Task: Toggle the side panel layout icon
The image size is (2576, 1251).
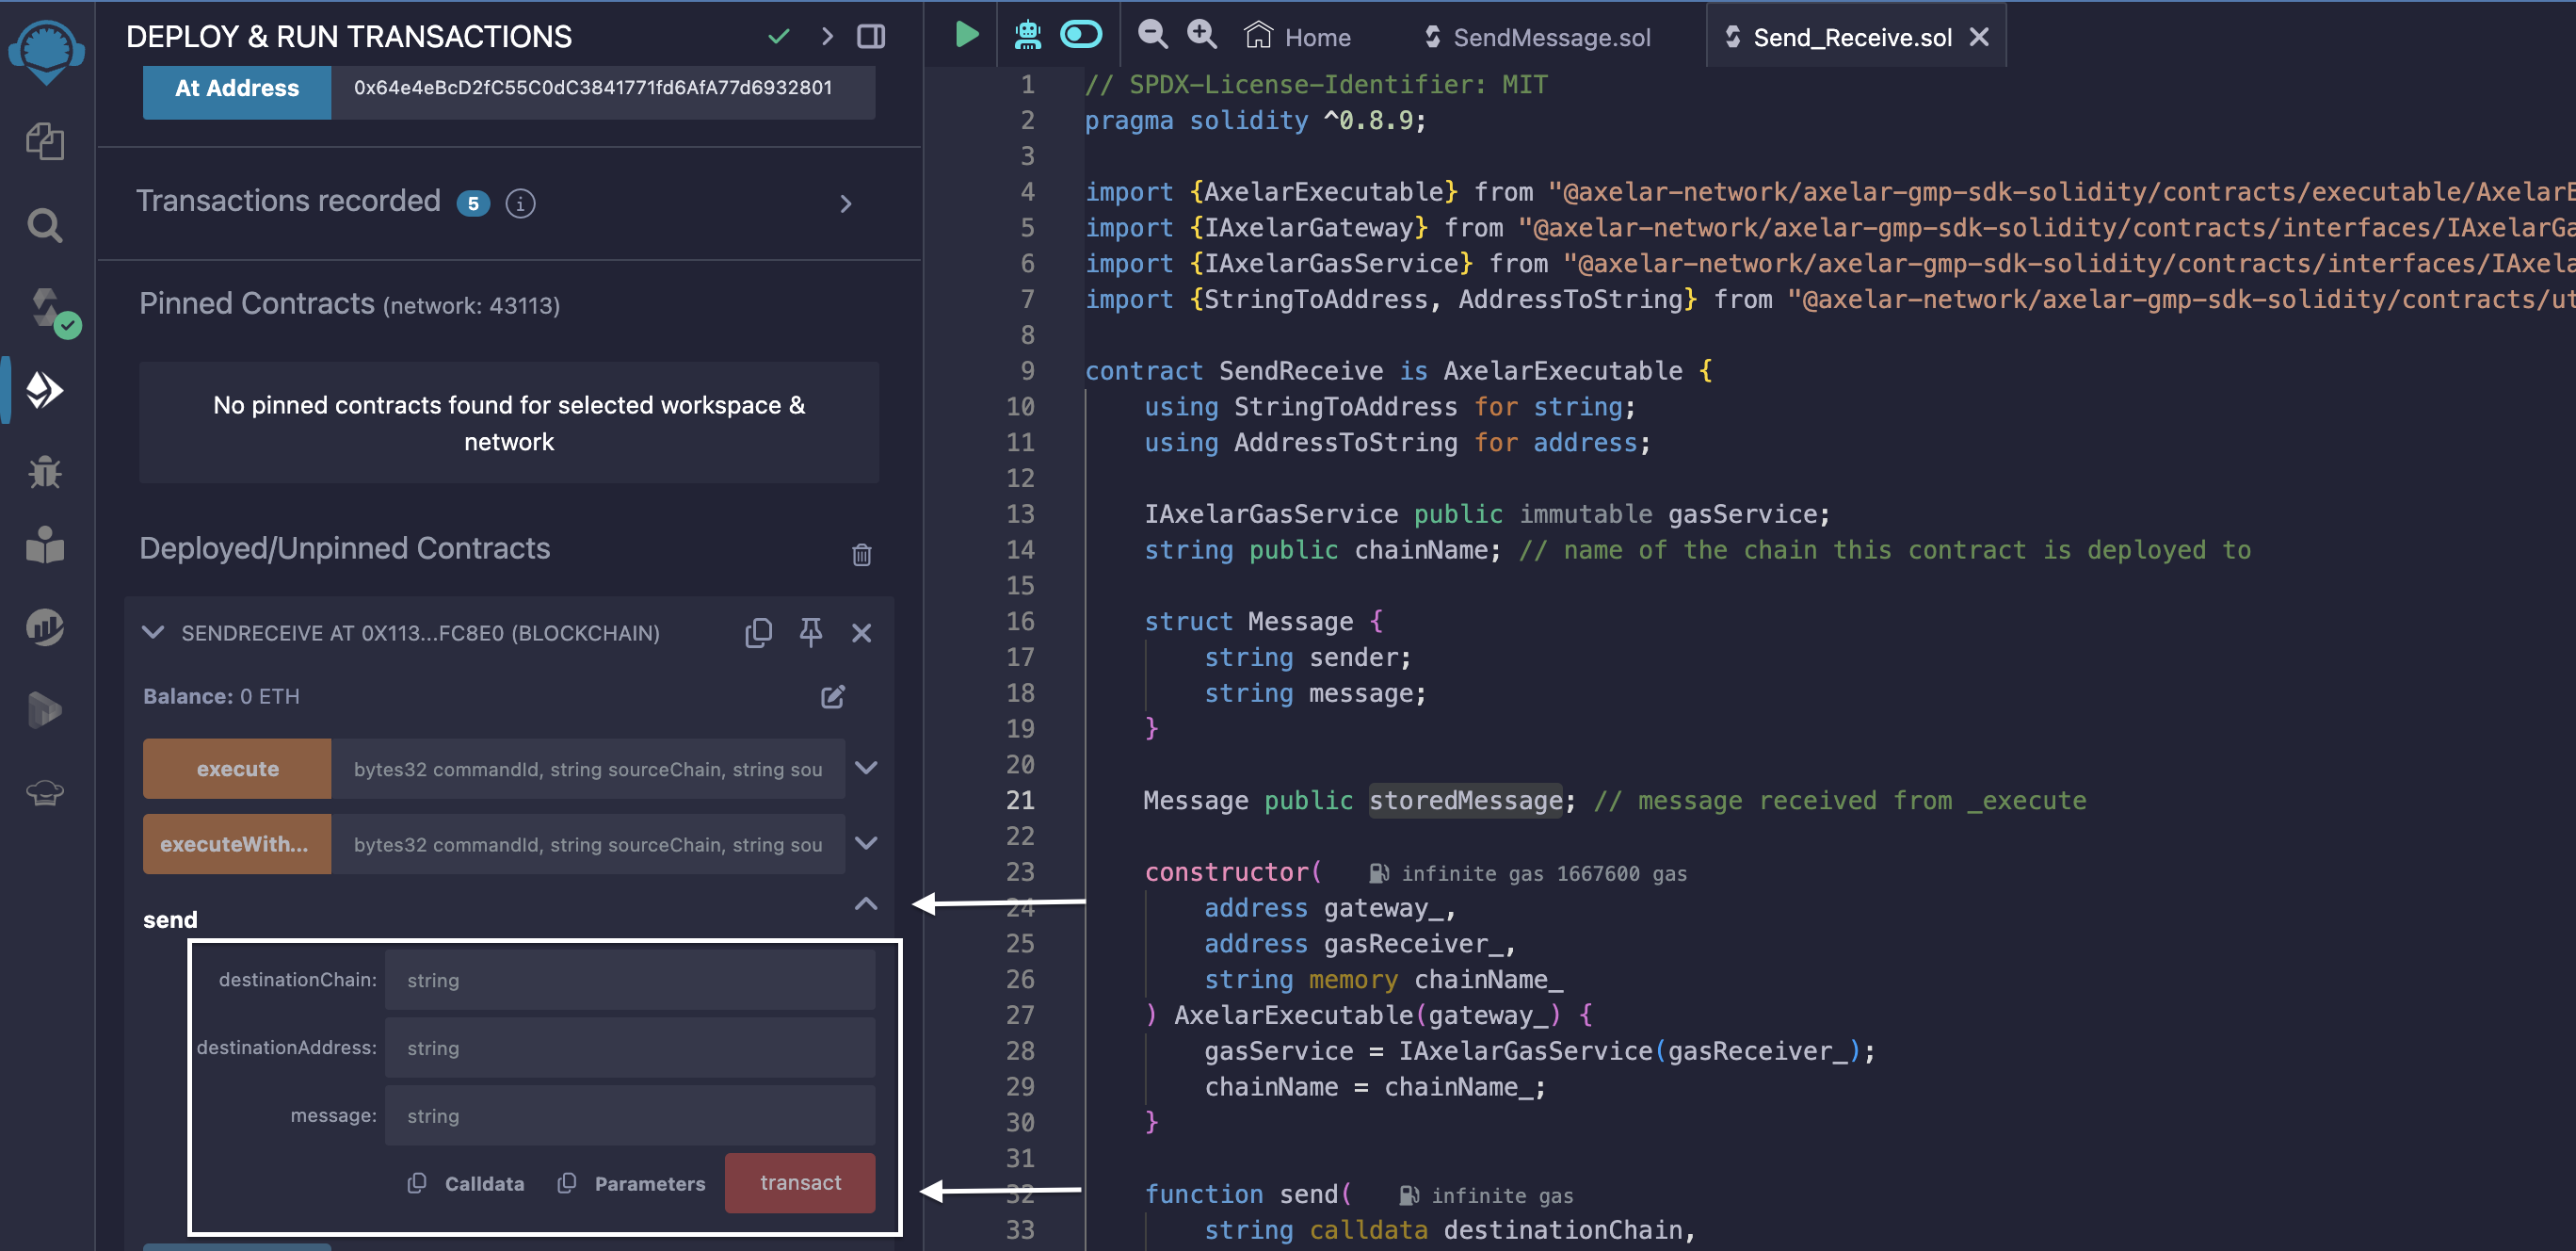Action: (871, 37)
